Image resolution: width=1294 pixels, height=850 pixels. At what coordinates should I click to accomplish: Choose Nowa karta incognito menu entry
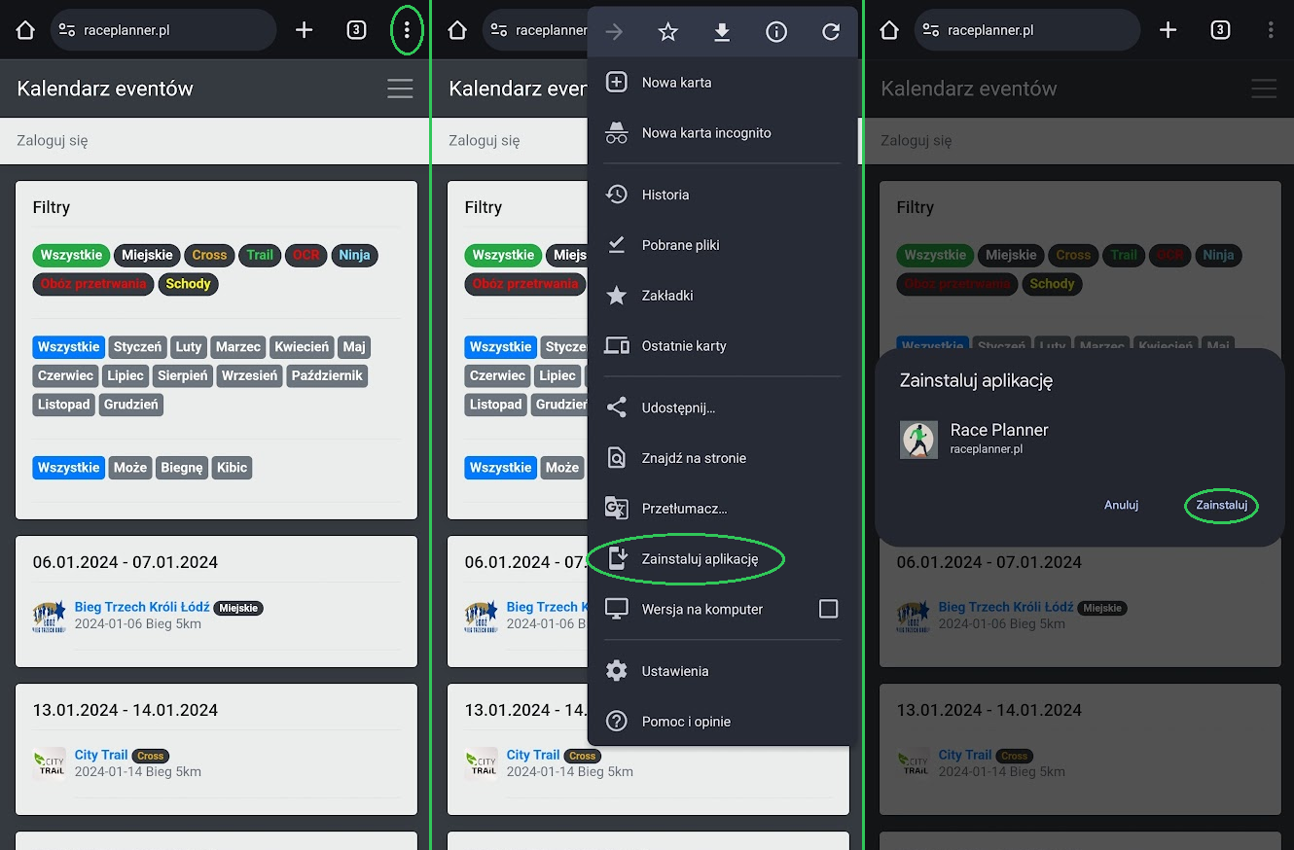coord(705,133)
